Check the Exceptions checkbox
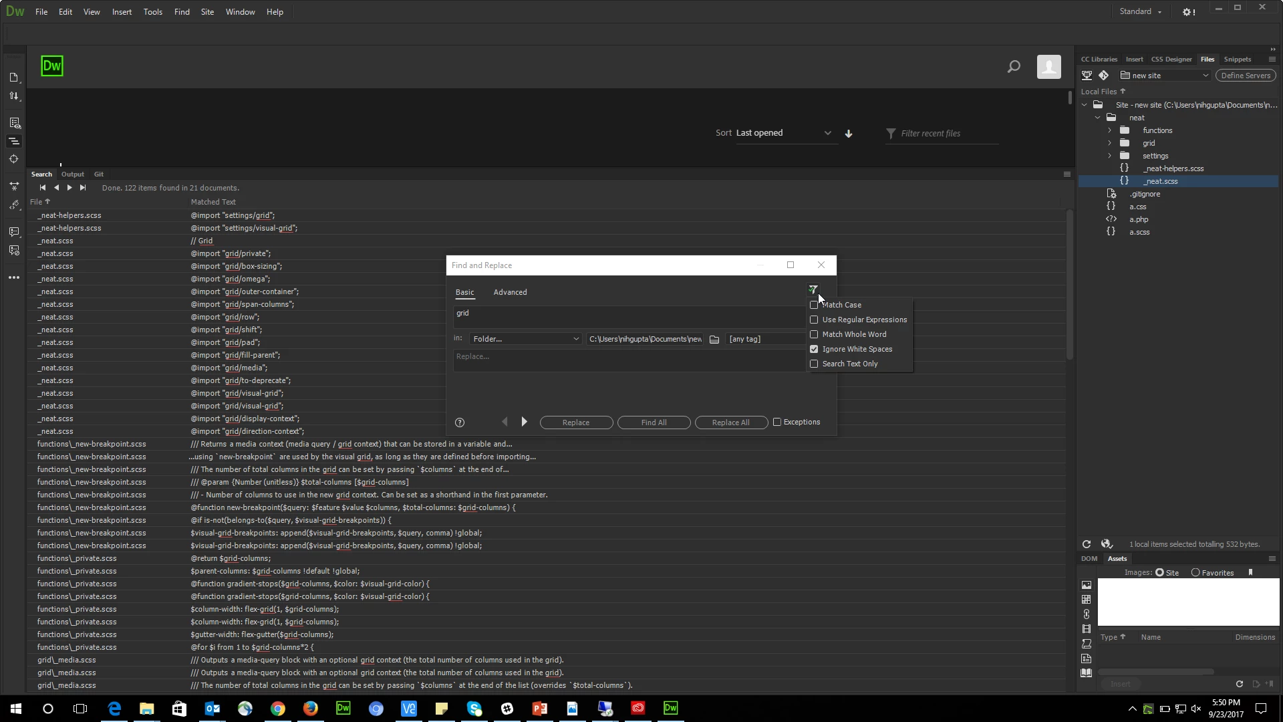Viewport: 1283px width, 722px height. (x=777, y=423)
